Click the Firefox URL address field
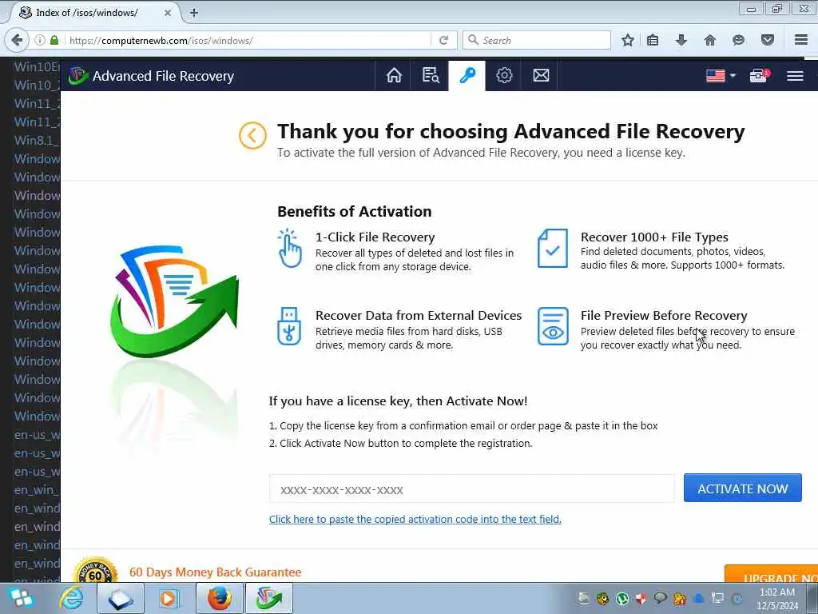 [248, 40]
